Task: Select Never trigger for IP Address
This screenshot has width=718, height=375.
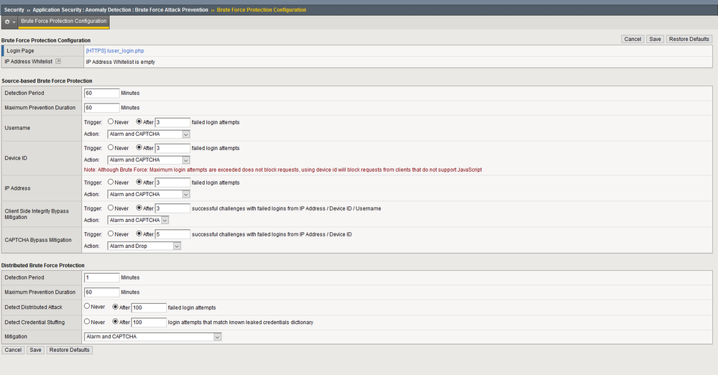Action: point(111,182)
